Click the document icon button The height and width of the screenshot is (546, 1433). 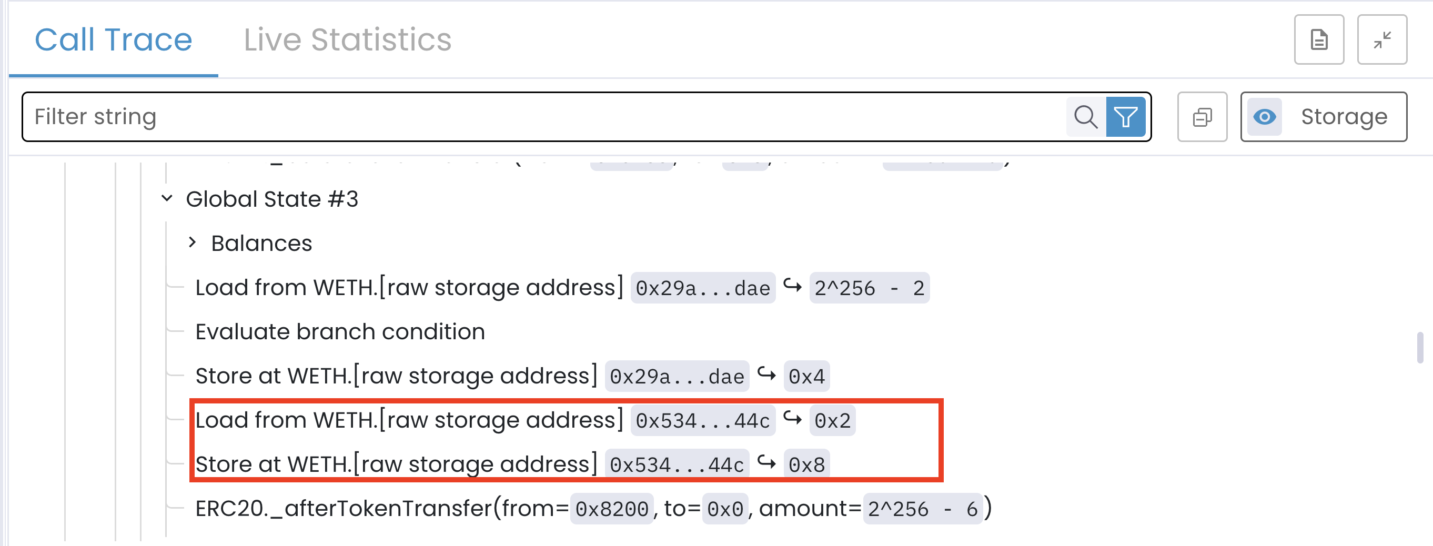(x=1318, y=40)
